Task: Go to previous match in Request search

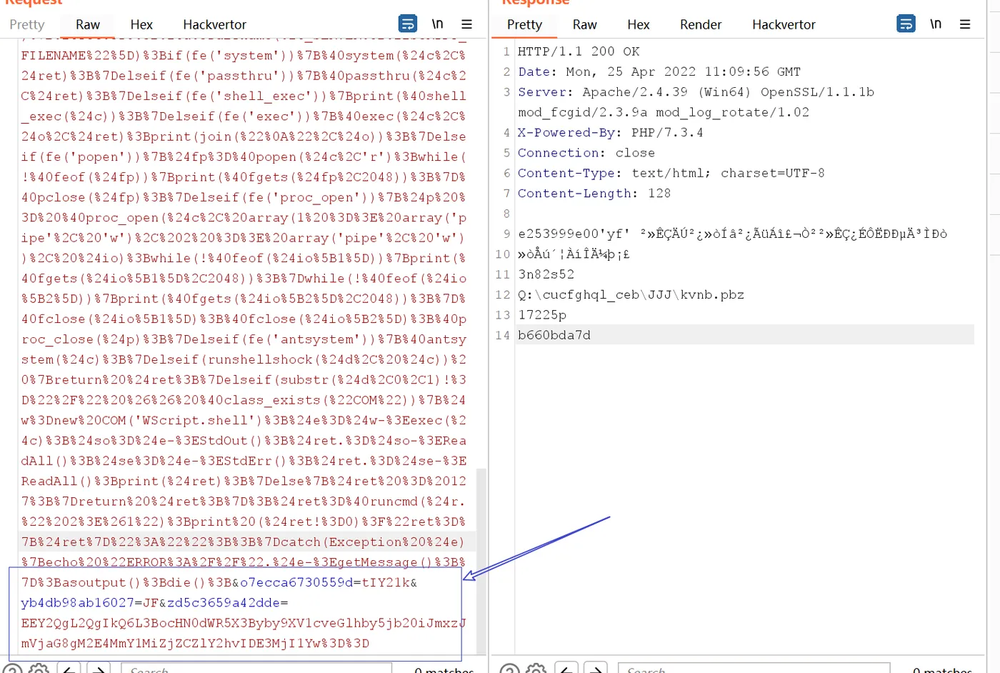Action: click(69, 669)
